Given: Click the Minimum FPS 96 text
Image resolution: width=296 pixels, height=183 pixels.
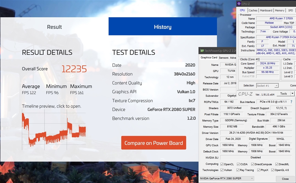Looking at the screenshot, I should (x=52, y=93).
